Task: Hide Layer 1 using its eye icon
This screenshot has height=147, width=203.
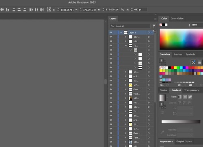Action: (x=111, y=32)
